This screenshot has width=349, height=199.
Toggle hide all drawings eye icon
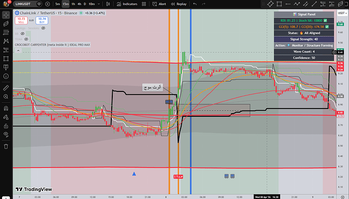click(x=6, y=134)
